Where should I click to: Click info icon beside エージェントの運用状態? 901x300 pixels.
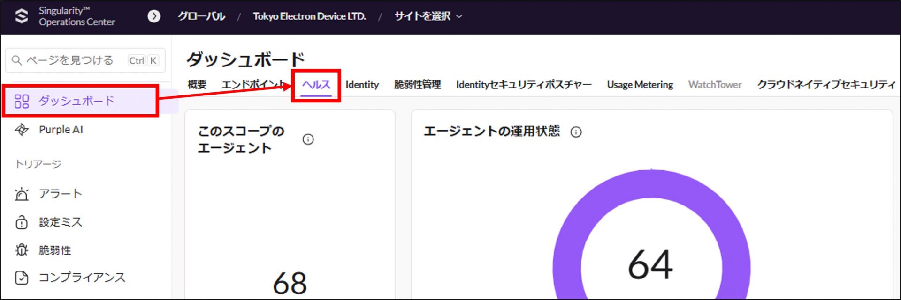(x=576, y=132)
